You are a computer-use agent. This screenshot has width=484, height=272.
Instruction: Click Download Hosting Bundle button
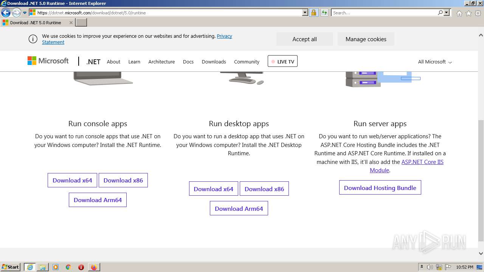[380, 188]
